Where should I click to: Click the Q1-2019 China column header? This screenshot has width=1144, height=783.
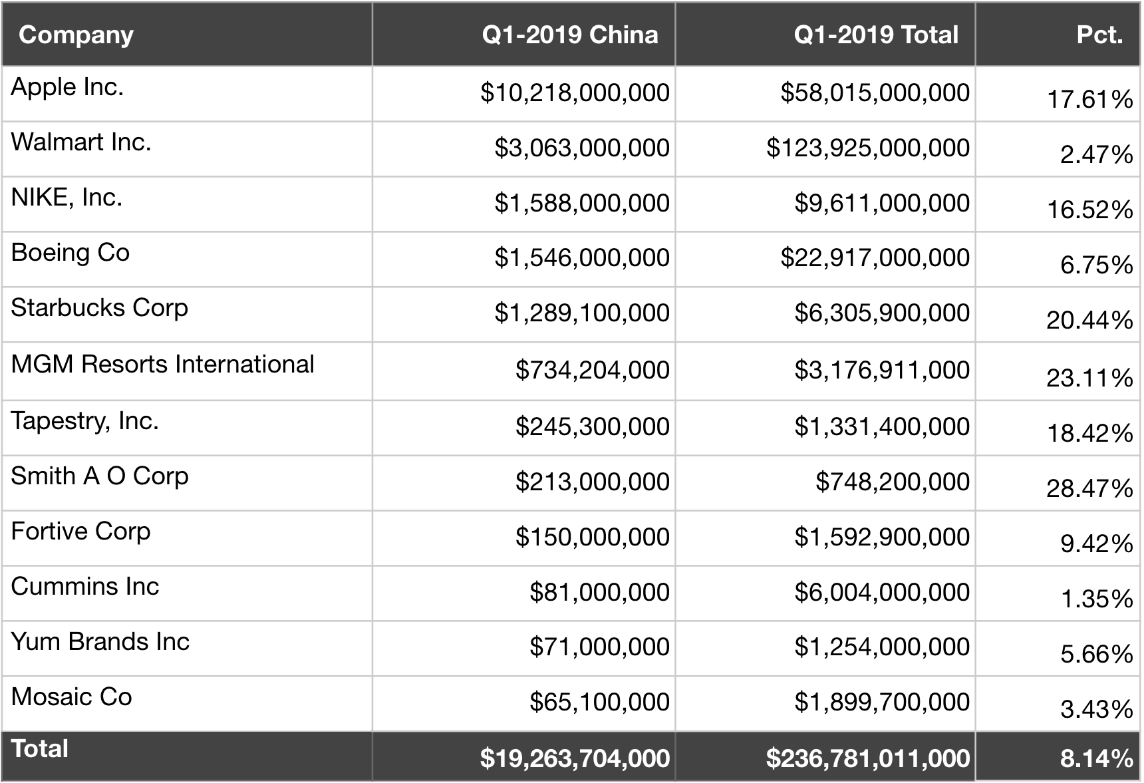(x=569, y=35)
